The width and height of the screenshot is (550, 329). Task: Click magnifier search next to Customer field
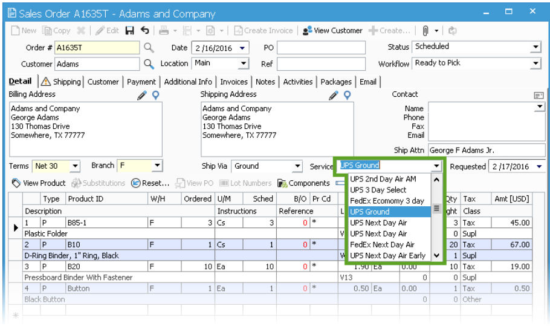pos(149,64)
